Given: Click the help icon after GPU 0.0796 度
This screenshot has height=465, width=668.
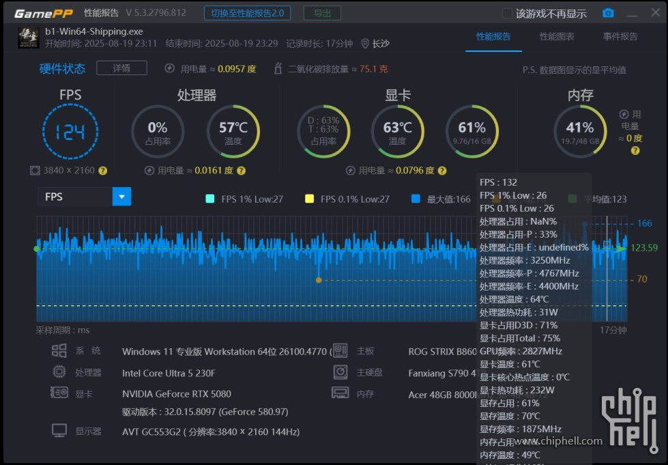Looking at the screenshot, I should point(442,171).
